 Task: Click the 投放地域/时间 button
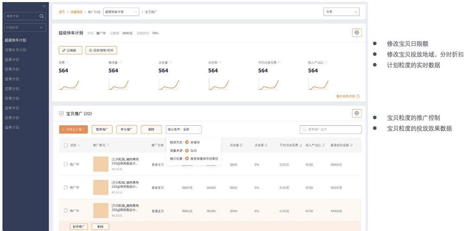click(x=101, y=50)
